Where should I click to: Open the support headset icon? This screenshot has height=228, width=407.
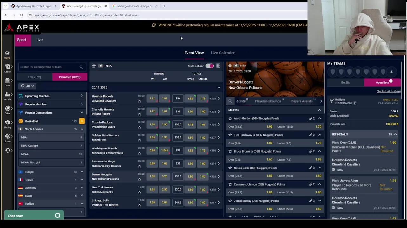(x=7, y=150)
